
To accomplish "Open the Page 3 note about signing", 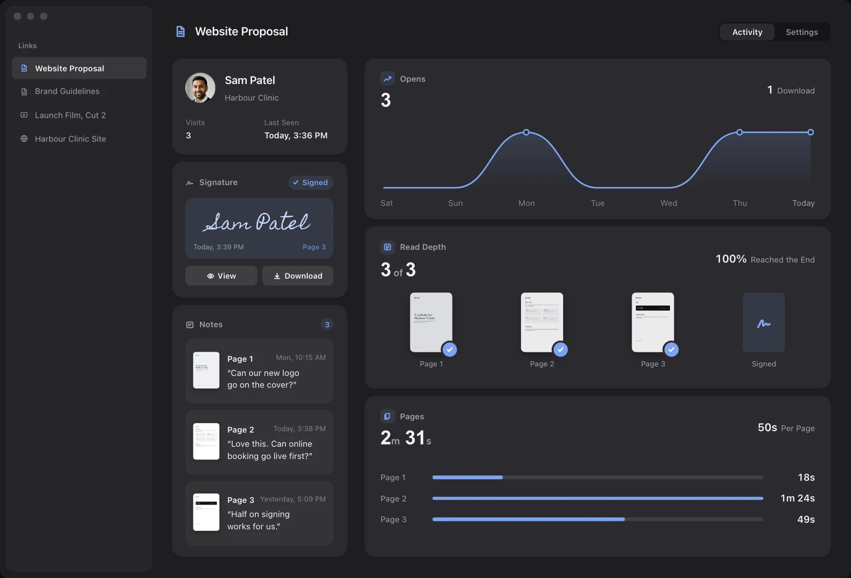I will (259, 513).
